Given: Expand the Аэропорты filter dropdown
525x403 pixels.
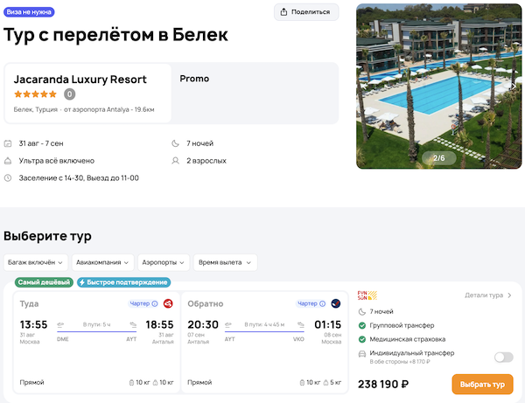Looking at the screenshot, I should (x=164, y=262).
